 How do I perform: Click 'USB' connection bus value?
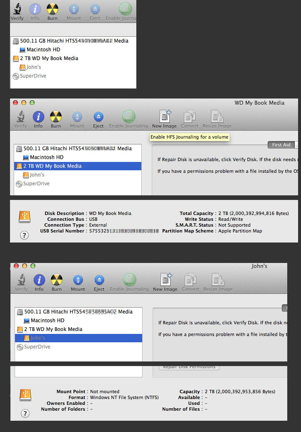(x=93, y=219)
